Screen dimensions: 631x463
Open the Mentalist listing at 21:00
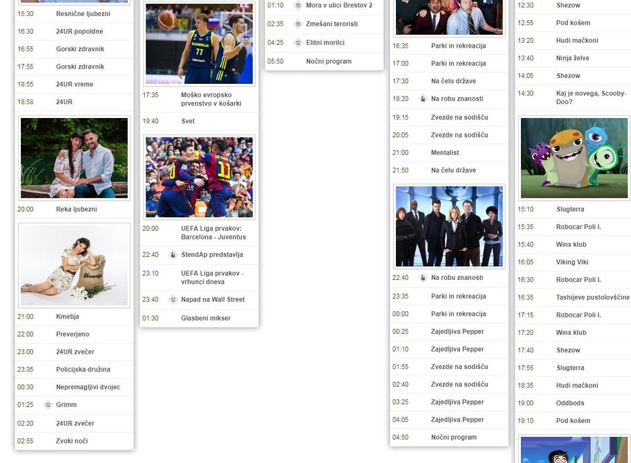[444, 153]
